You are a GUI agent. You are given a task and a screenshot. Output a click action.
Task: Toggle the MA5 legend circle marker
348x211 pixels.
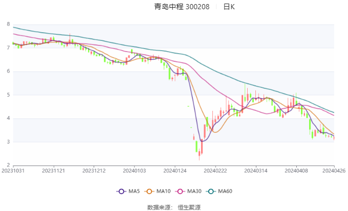[121, 191]
